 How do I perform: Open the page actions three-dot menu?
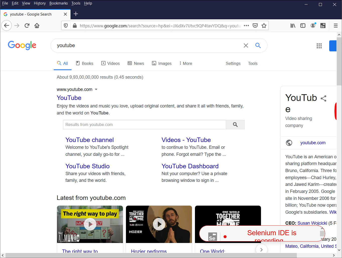[246, 26]
